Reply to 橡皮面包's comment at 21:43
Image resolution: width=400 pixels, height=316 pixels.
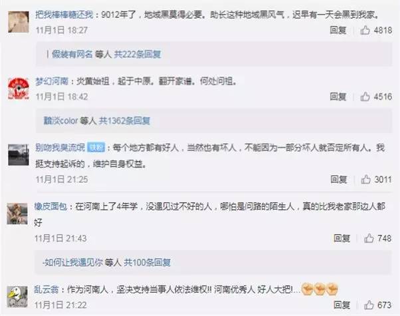pyautogui.click(x=342, y=238)
